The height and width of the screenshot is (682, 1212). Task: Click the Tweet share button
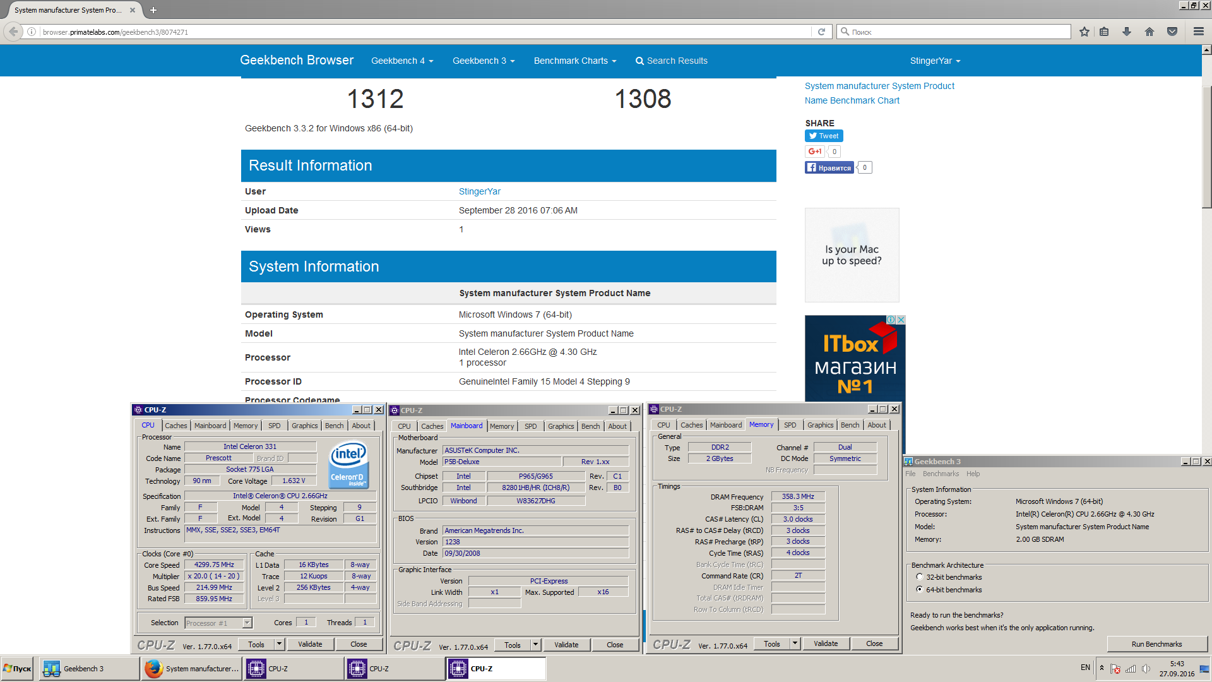pos(824,136)
